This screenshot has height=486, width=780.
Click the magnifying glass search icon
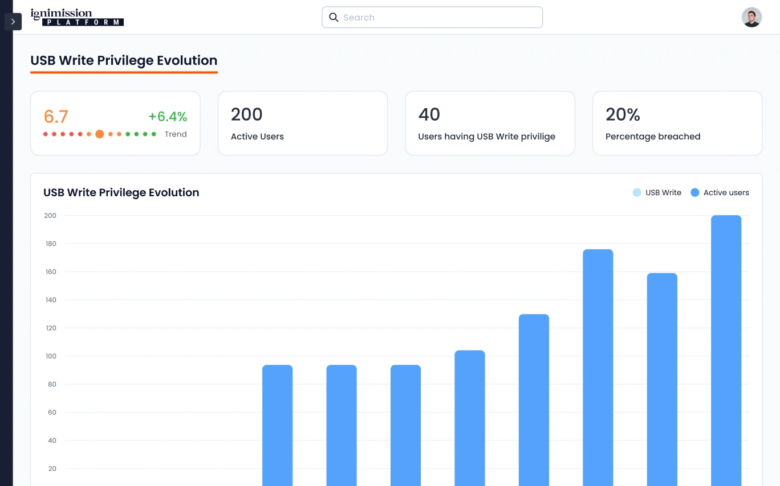(334, 18)
